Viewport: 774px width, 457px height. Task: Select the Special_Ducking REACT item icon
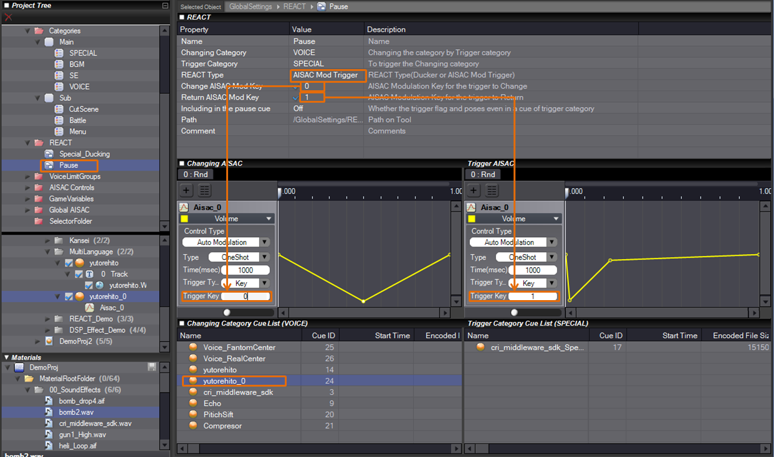click(49, 154)
